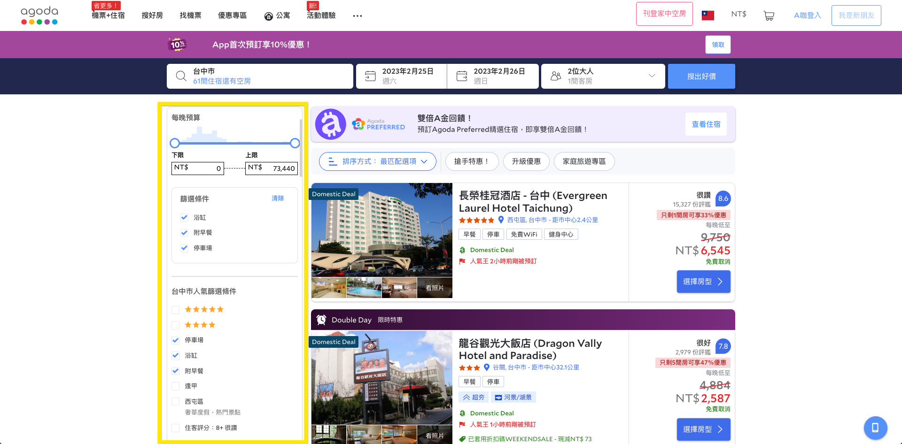The image size is (902, 444).
Task: Uncheck 停車場 in popular filters
Action: point(176,340)
